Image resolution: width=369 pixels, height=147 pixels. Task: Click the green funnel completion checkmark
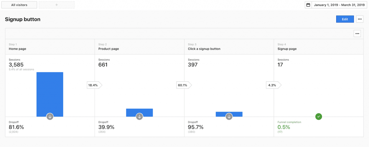point(319,116)
